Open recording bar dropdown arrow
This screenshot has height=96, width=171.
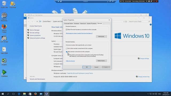click(147, 1)
